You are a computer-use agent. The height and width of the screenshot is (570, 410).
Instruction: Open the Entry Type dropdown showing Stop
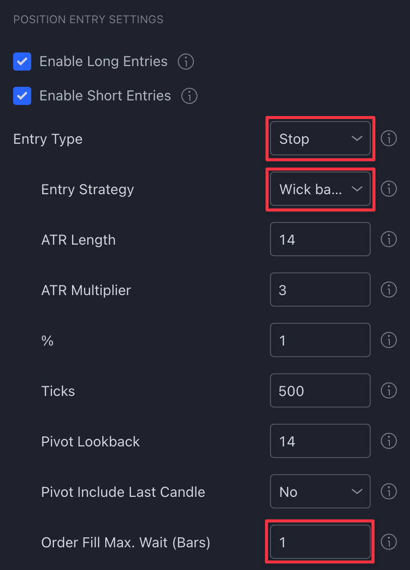pyautogui.click(x=320, y=138)
